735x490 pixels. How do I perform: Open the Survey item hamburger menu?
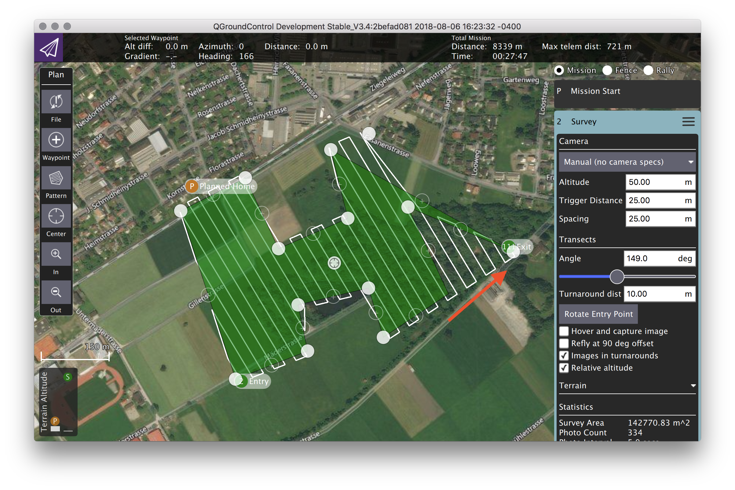coord(688,122)
